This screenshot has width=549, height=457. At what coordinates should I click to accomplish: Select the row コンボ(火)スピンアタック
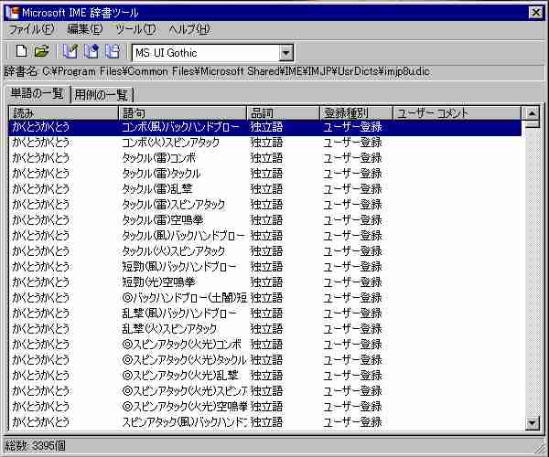coord(265,143)
